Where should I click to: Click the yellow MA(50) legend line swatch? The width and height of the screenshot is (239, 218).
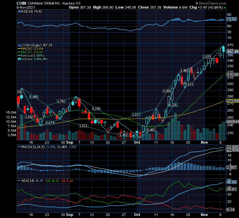coord(19,49)
